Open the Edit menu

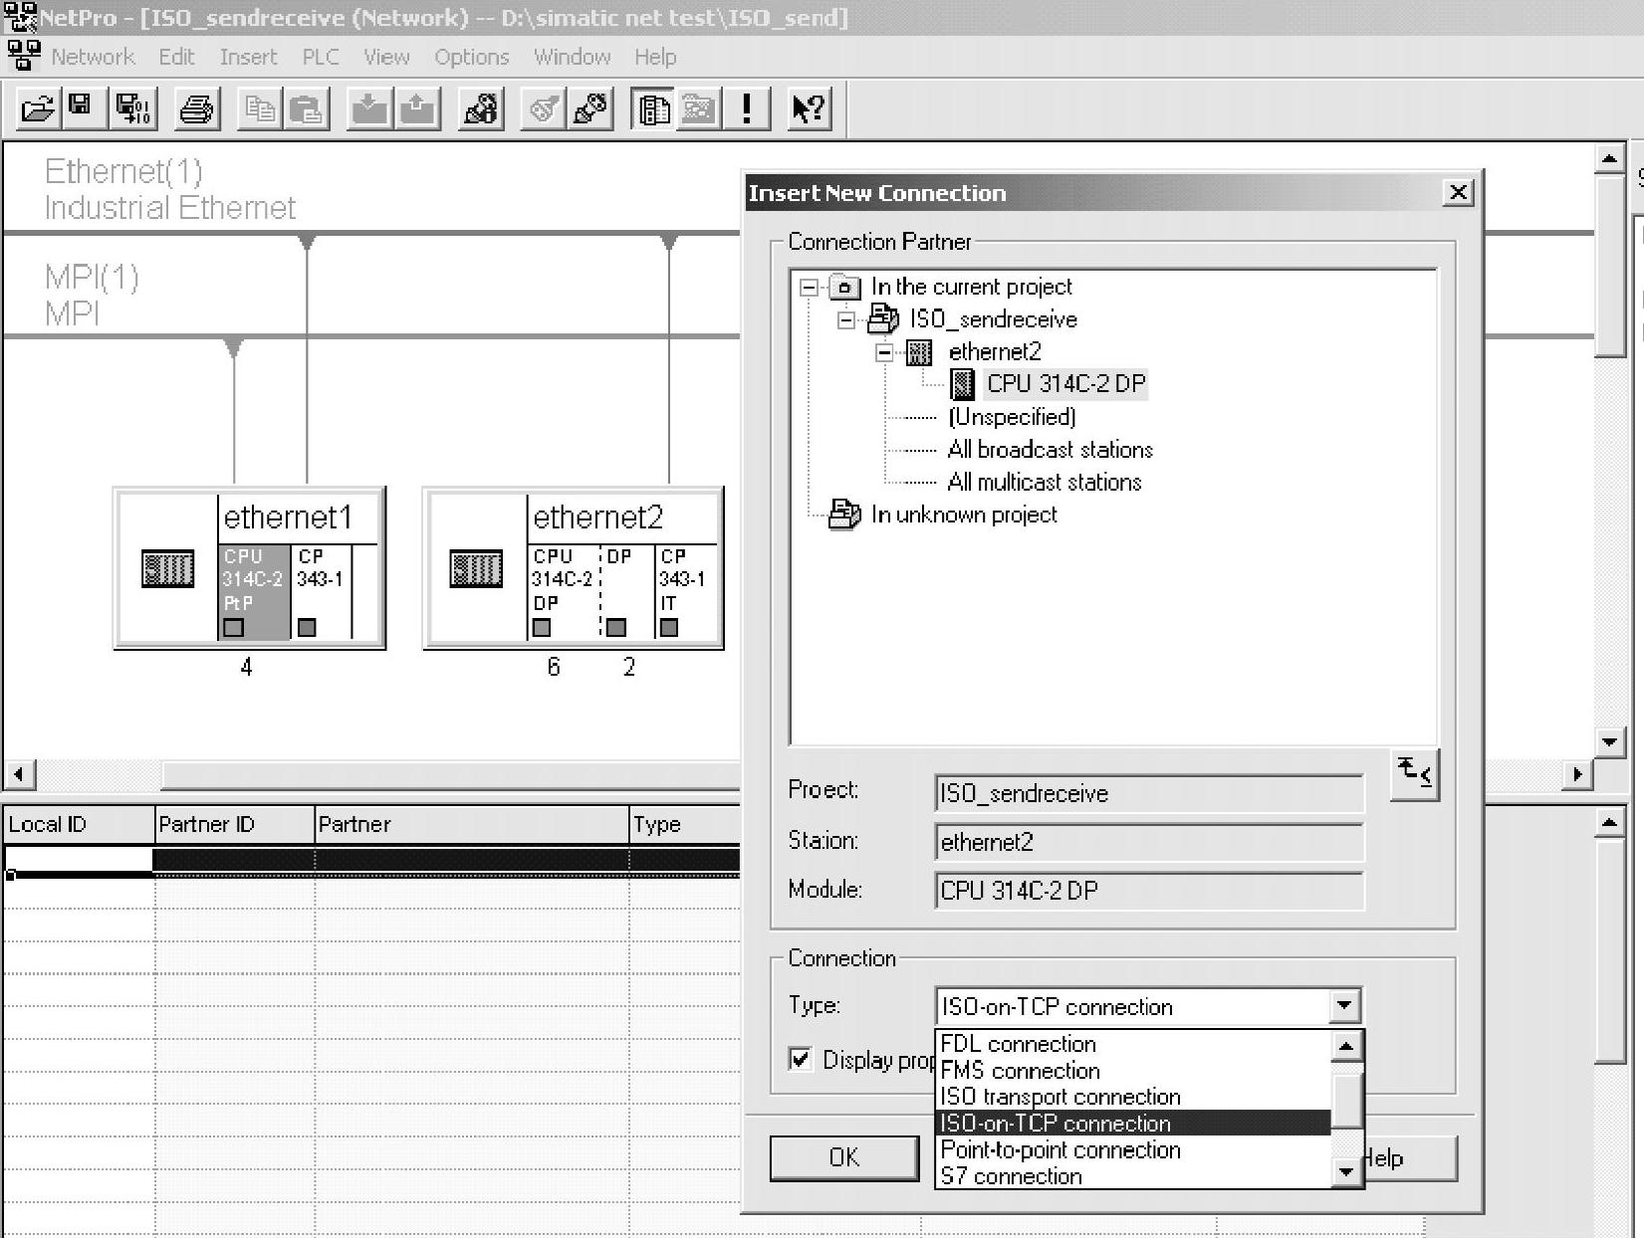tap(176, 57)
